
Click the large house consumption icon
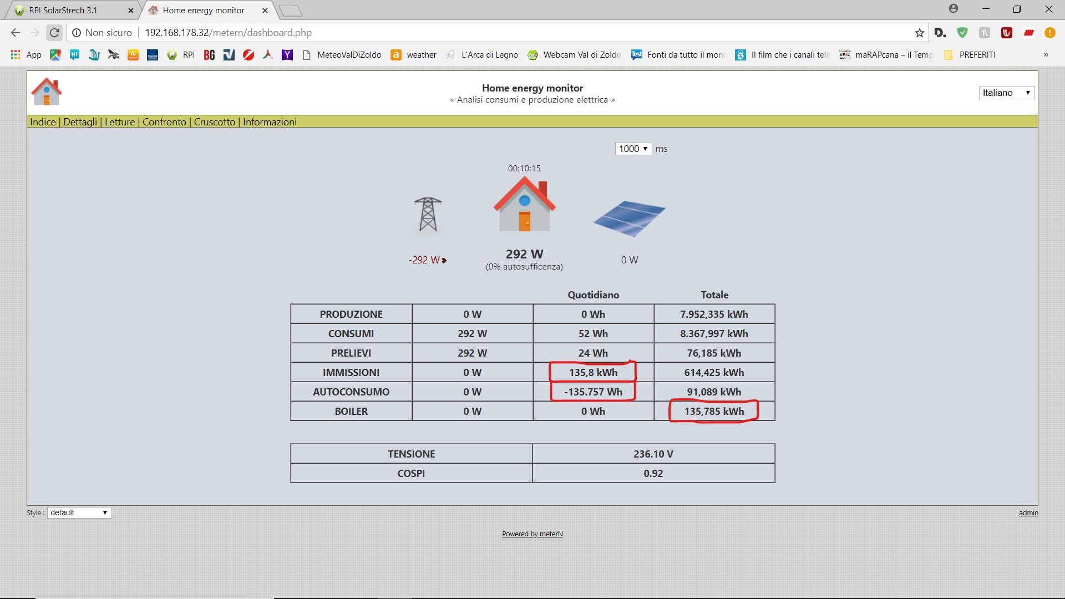coord(524,205)
